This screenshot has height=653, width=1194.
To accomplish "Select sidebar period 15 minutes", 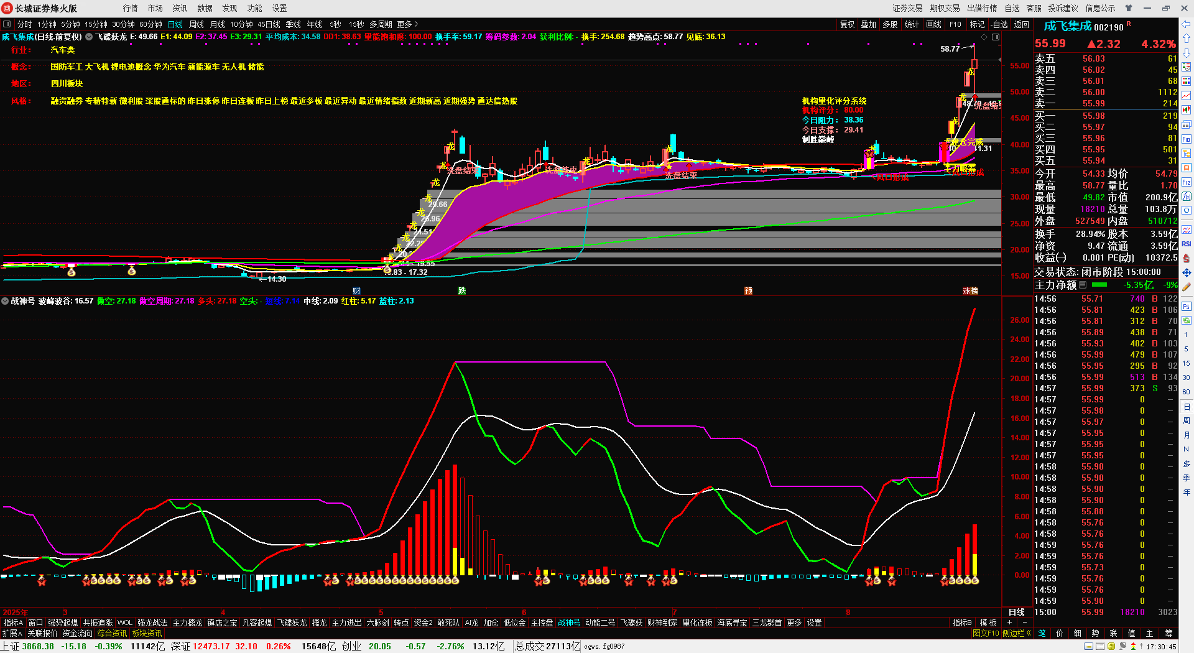I will 1187,363.
